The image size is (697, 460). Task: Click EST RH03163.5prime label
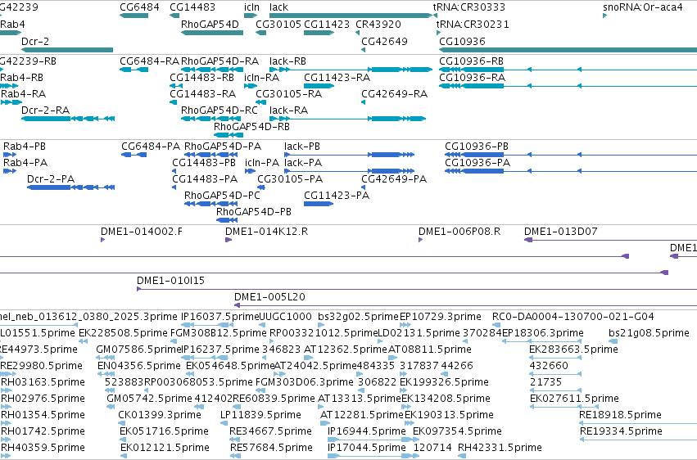coord(43,382)
